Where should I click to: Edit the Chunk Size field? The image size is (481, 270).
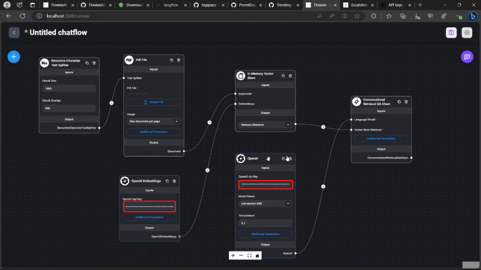69,89
